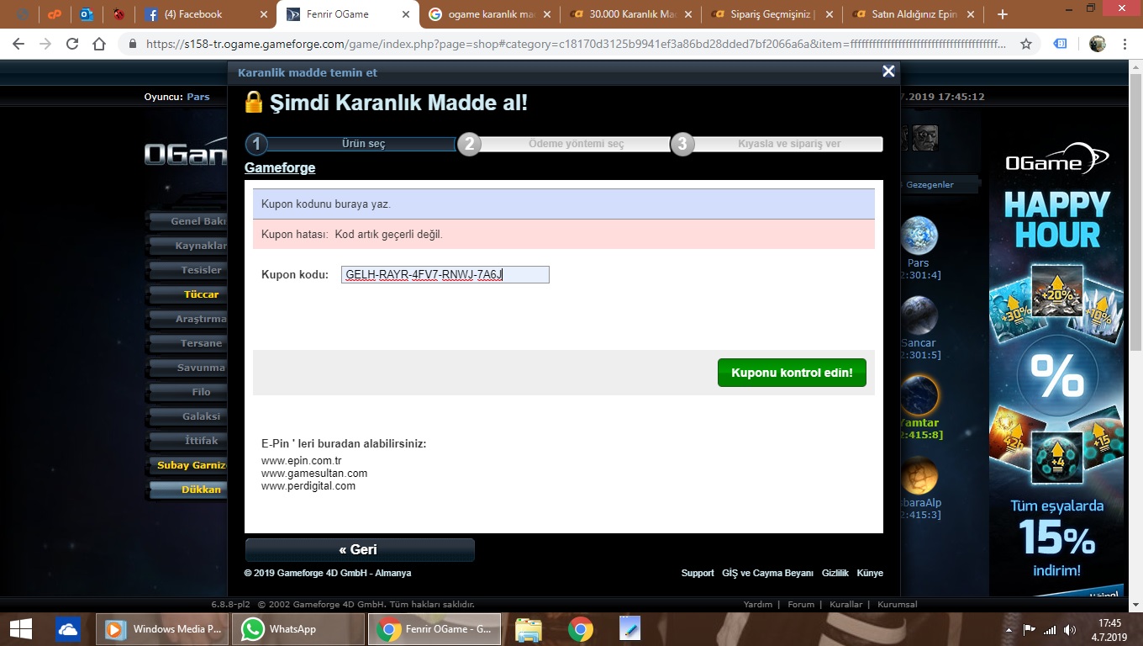Viewport: 1143px width, 646px height.
Task: Switch to the Satın Aldığınız Epin tab
Action: 912,14
